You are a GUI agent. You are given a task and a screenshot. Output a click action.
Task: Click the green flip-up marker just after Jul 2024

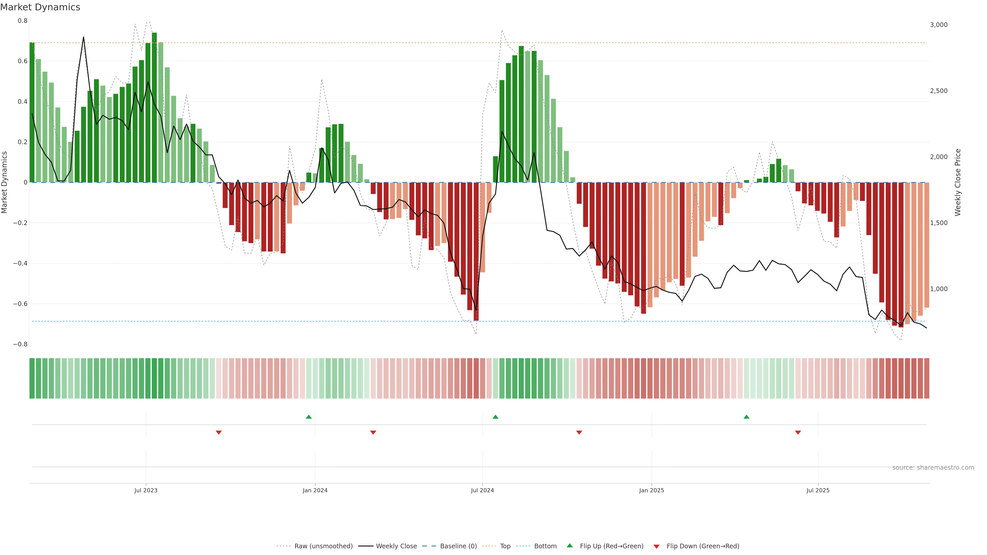tap(495, 417)
